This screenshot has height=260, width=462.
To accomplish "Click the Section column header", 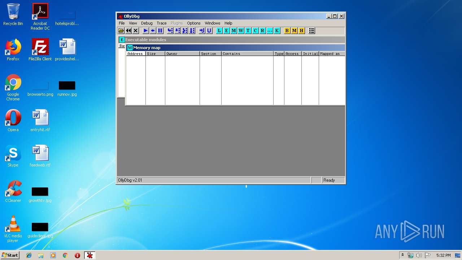I will point(210,54).
